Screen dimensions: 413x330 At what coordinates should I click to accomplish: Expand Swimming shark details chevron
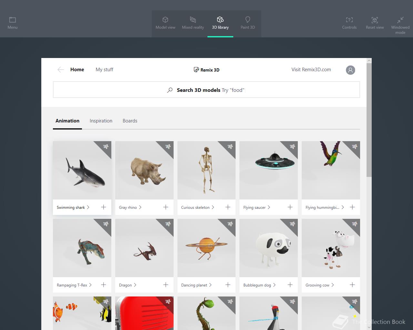click(88, 207)
